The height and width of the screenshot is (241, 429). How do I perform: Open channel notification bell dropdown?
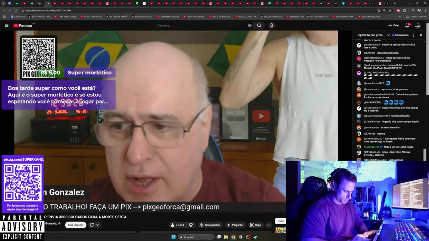[x=94, y=225]
